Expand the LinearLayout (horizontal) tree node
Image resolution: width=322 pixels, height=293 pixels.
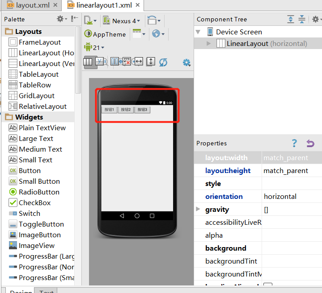[x=209, y=43]
